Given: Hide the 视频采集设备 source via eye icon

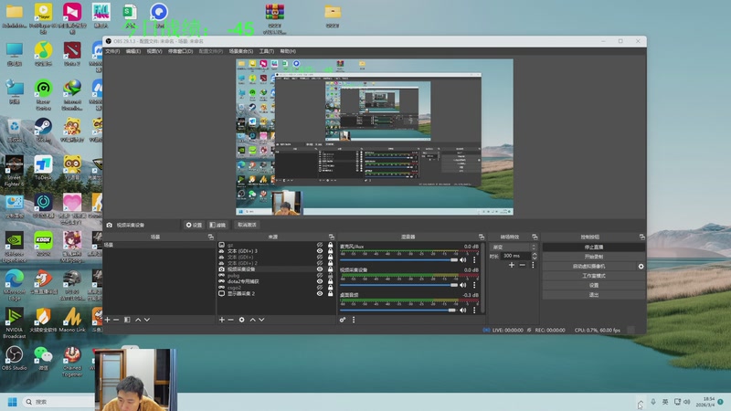Looking at the screenshot, I should click(320, 269).
